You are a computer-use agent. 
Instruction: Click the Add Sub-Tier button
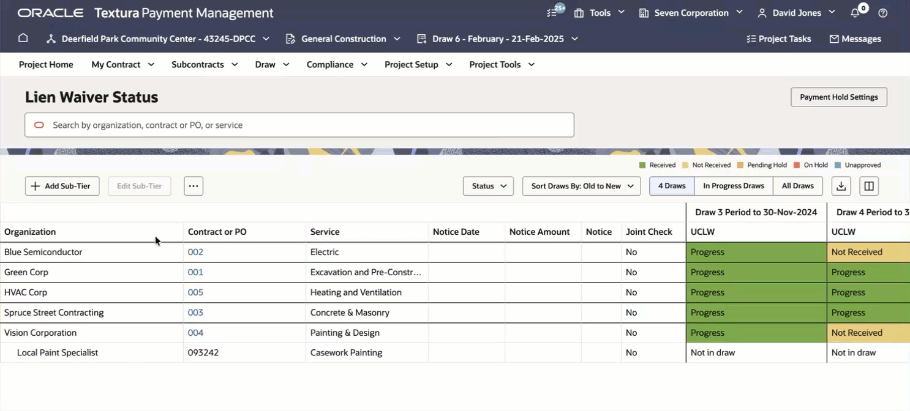[62, 186]
